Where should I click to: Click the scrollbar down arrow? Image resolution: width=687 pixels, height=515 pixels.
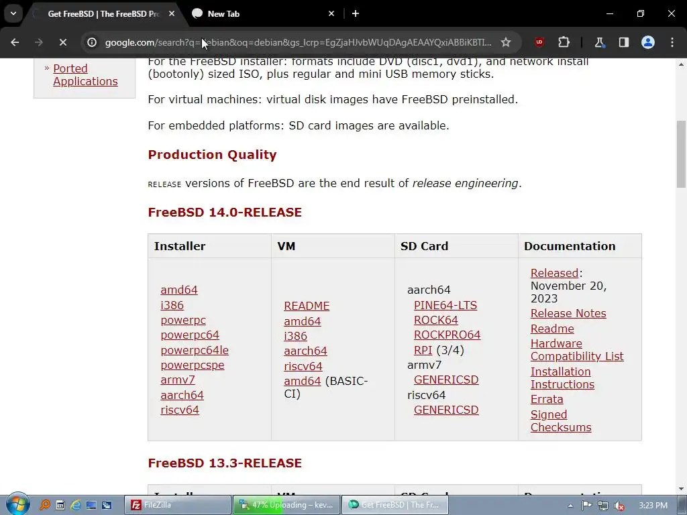[681, 489]
